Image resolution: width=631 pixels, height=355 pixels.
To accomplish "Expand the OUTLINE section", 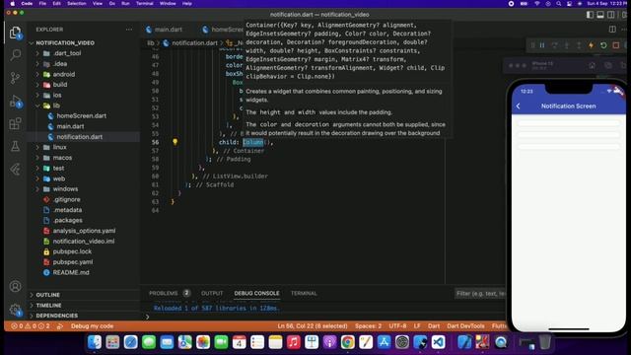I will pos(48,295).
